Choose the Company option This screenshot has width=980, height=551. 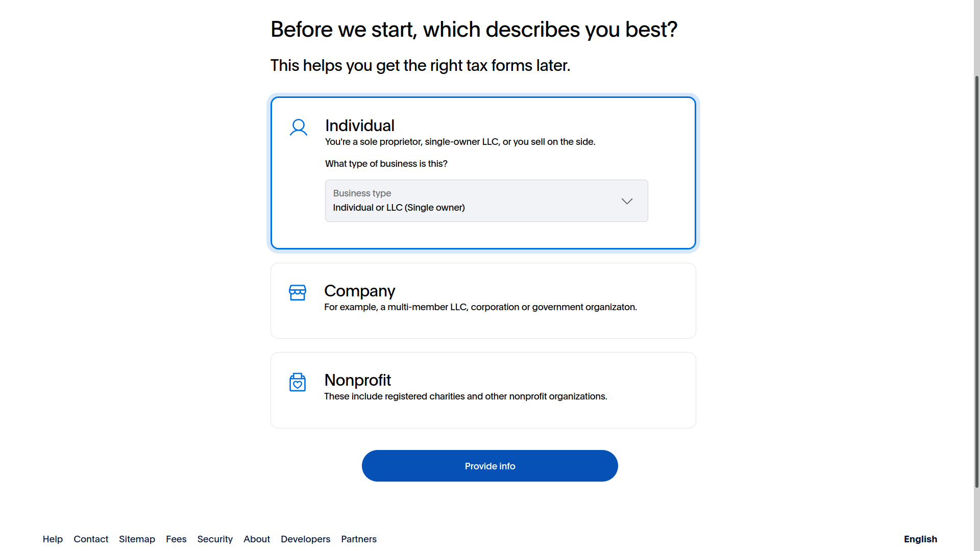point(483,300)
